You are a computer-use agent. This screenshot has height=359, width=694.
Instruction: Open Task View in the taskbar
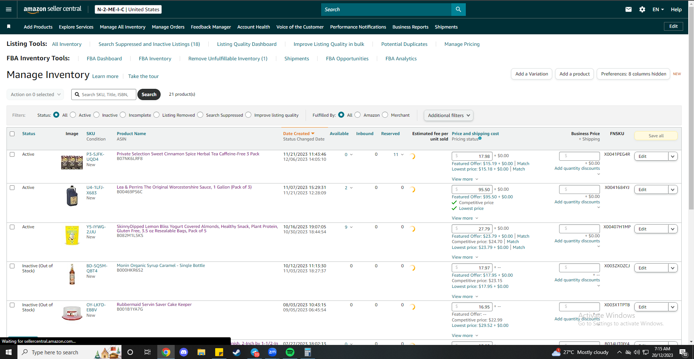[x=148, y=352]
